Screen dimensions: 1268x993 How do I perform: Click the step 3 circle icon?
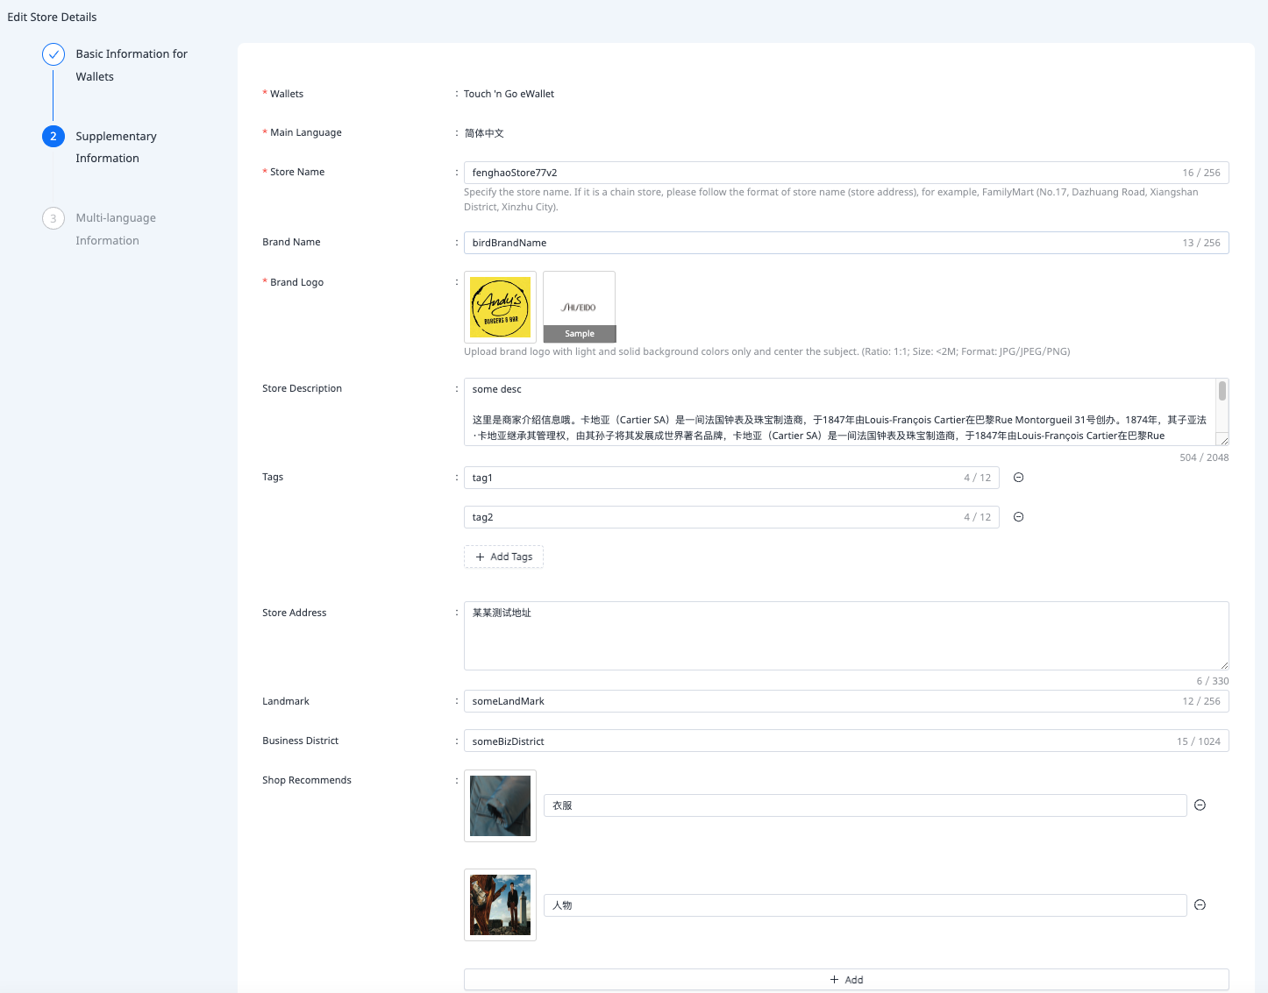click(53, 218)
